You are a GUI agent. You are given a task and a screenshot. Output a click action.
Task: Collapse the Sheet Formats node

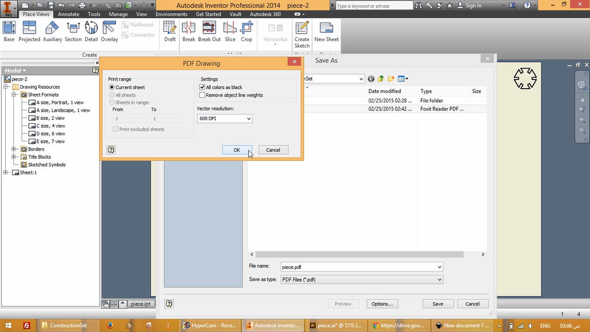(x=14, y=94)
